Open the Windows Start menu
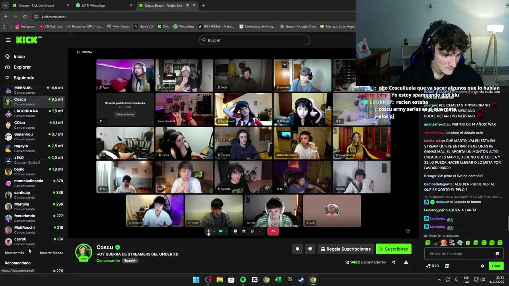The width and height of the screenshot is (509, 286). pyautogui.click(x=196, y=280)
